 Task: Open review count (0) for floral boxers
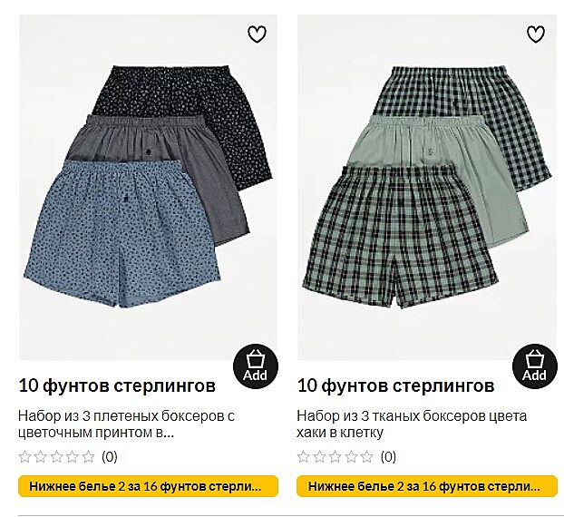[x=110, y=457]
